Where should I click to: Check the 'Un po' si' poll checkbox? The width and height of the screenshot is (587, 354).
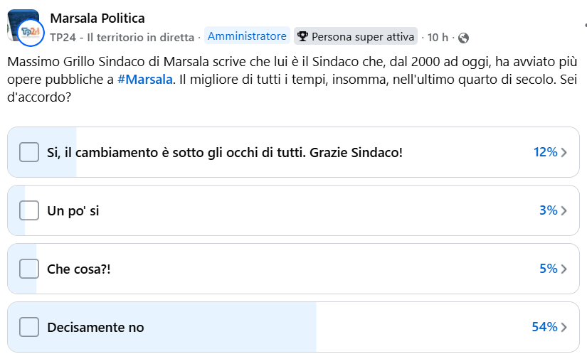[29, 210]
